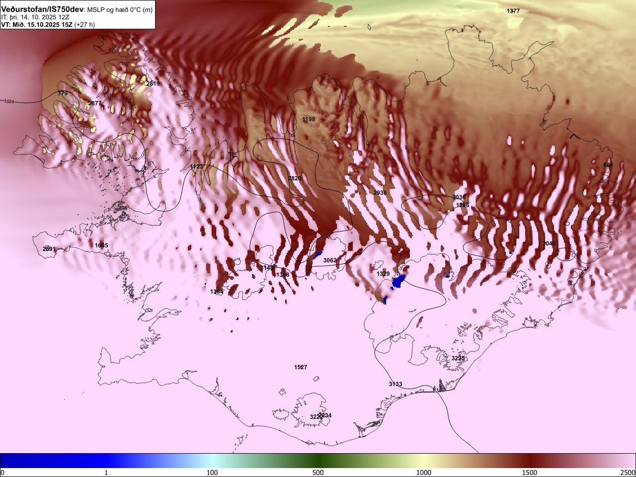The width and height of the screenshot is (636, 477).
Task: Click the '779' height label
Action: point(63,93)
